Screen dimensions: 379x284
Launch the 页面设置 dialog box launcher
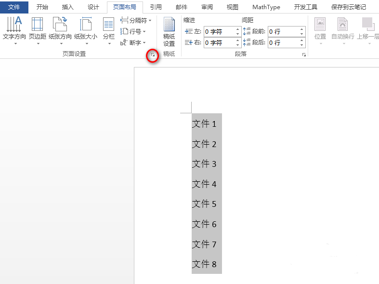tap(153, 55)
